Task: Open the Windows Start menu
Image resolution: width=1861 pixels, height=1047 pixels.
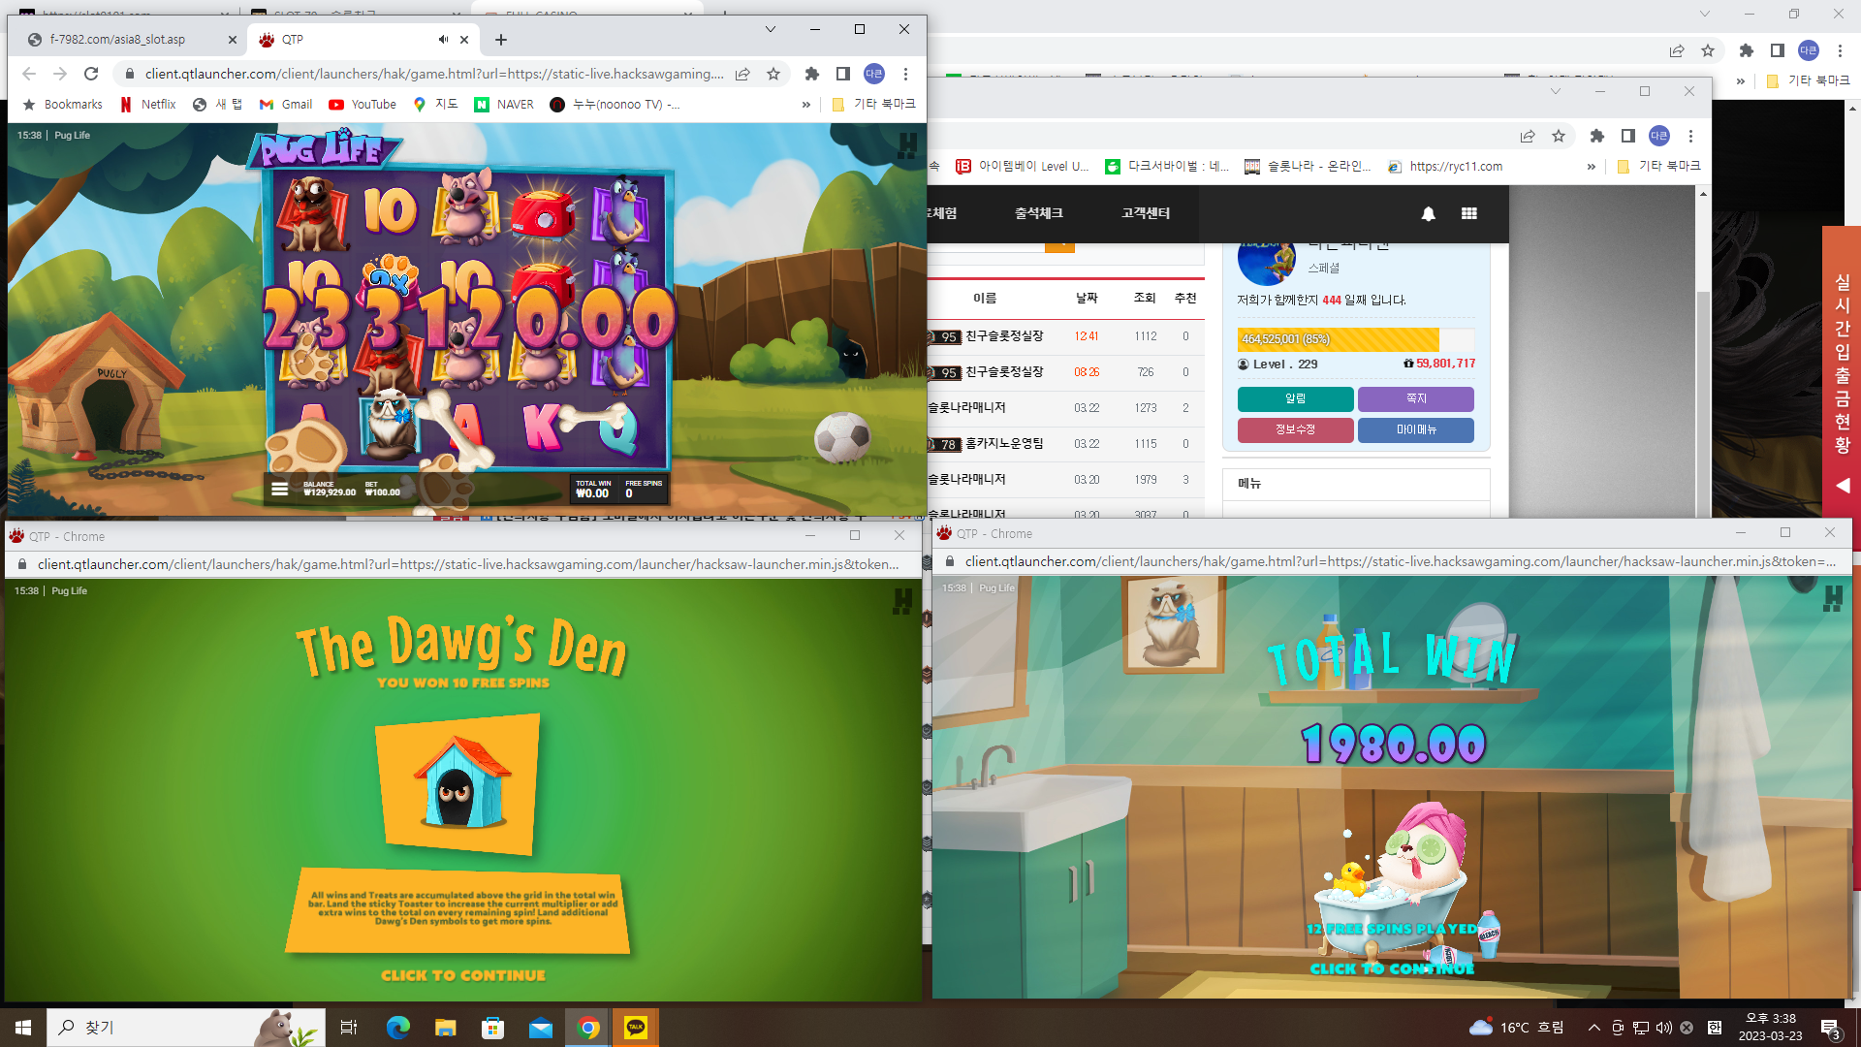Action: tap(23, 1028)
